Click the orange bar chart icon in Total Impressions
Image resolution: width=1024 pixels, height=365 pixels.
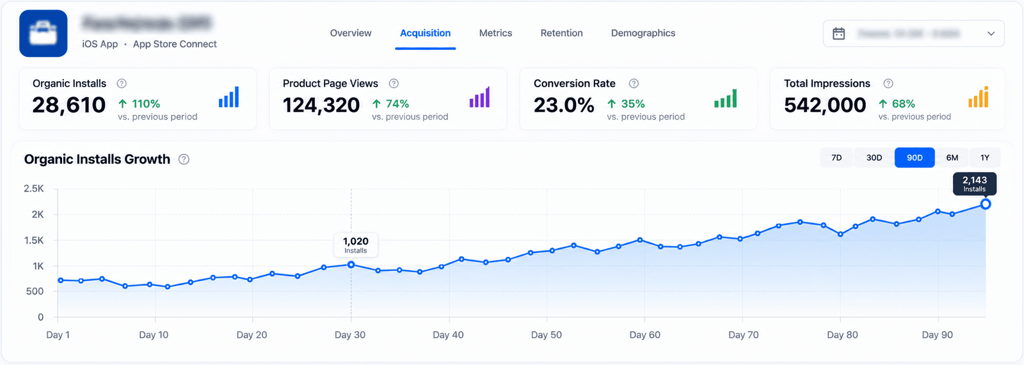[978, 97]
